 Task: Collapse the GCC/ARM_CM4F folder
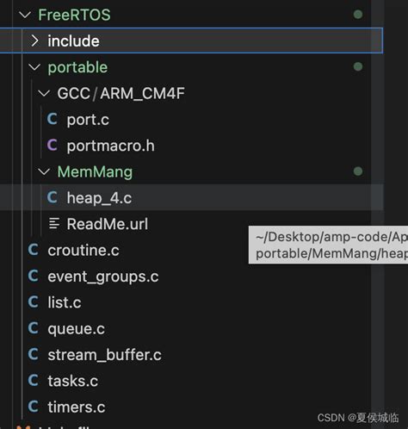point(44,93)
